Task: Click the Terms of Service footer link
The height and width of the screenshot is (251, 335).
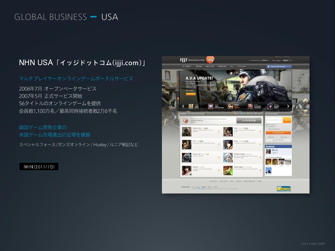Action: (224, 181)
